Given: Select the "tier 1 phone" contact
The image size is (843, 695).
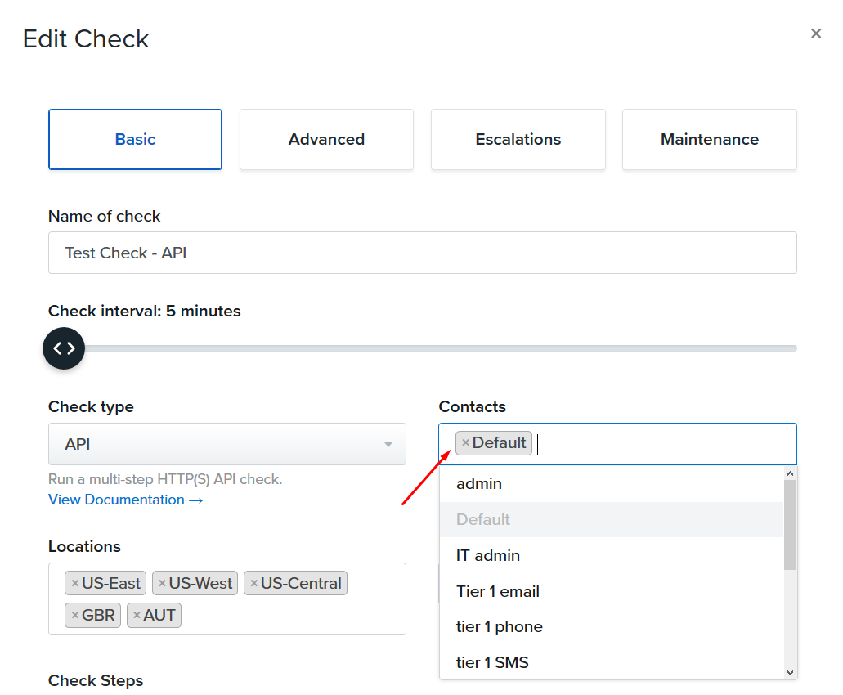Looking at the screenshot, I should point(499,626).
